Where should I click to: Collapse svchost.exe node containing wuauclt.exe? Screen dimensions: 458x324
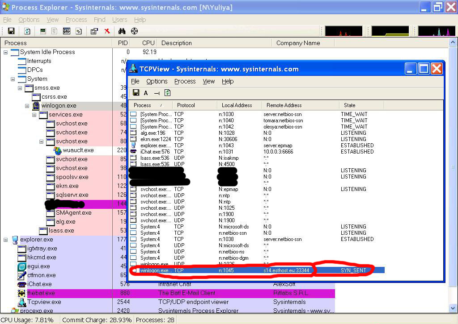tap(41, 141)
